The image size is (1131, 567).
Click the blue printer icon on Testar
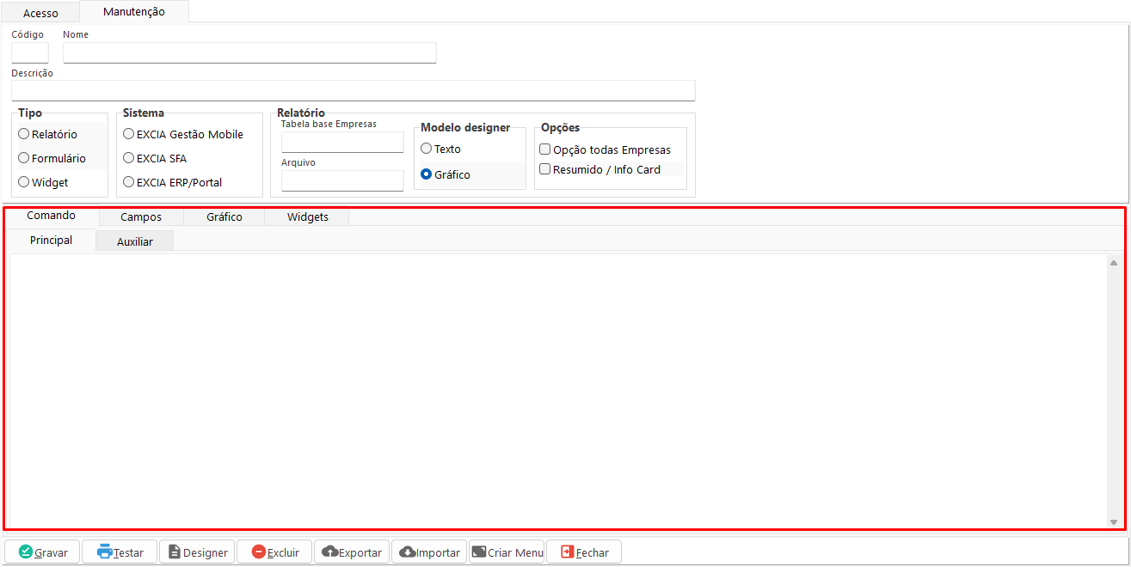[x=105, y=552]
